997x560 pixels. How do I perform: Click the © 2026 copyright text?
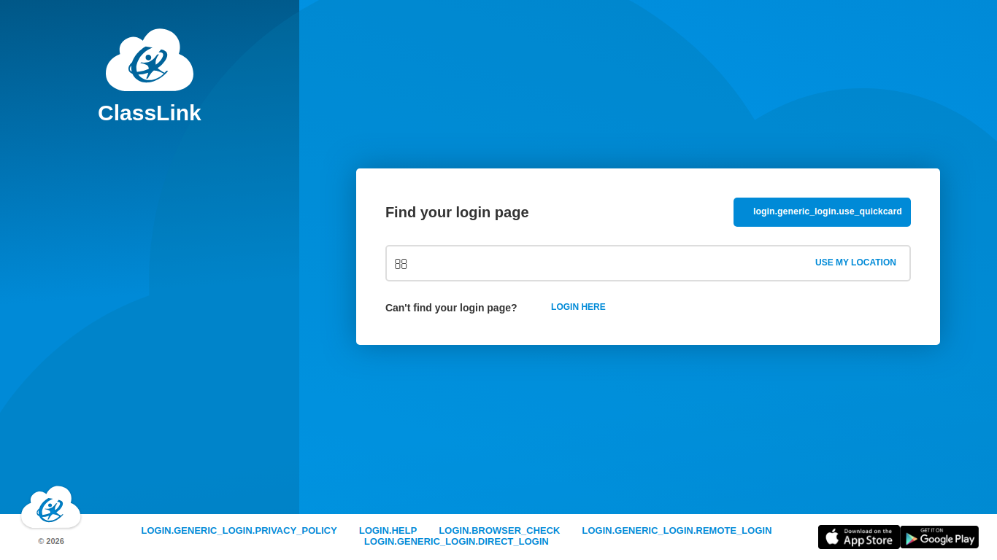click(x=51, y=541)
